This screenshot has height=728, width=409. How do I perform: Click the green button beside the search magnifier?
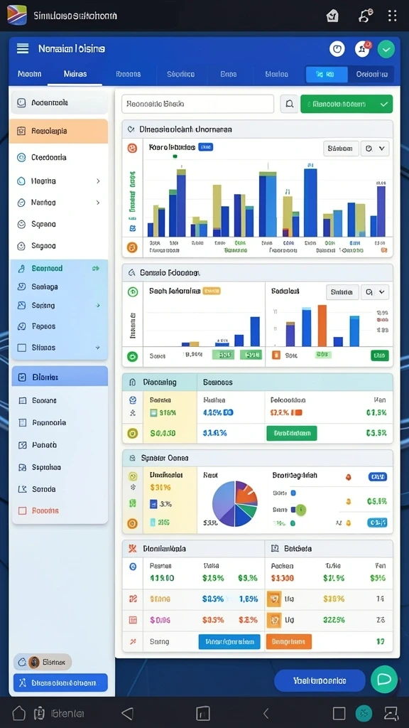(347, 104)
